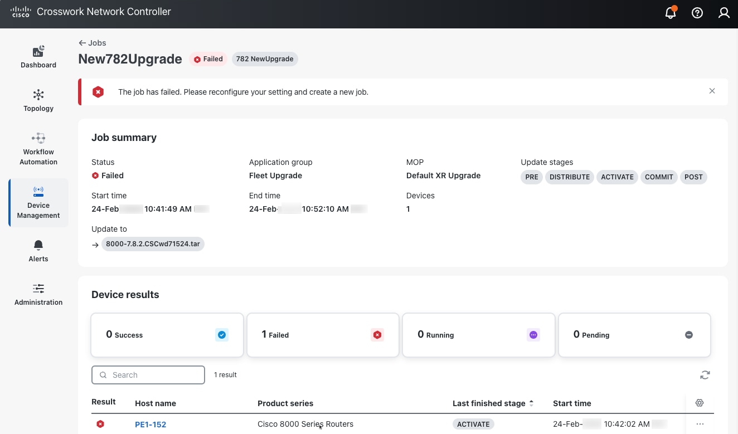Open the help menu
Screen dimensions: 738x434
pyautogui.click(x=697, y=13)
